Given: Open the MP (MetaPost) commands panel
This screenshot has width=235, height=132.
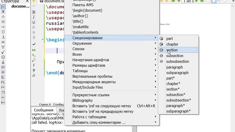Looking at the screenshot, I should pos(3,87).
